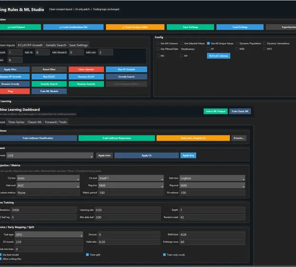Open the Cls eval TotalF1 dropdown
Viewport: 296px width, 267px height.
point(131,178)
